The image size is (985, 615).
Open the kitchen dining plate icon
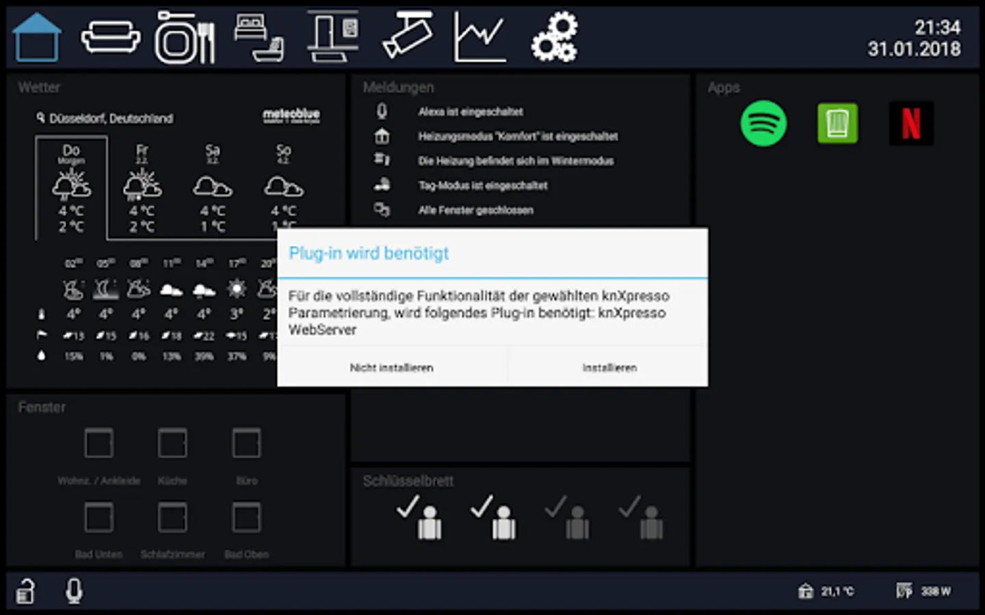185,38
